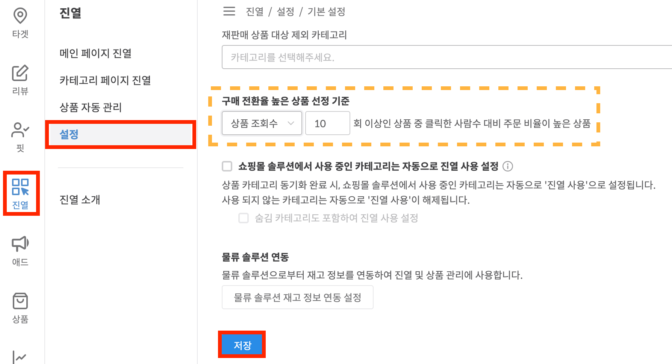The image size is (672, 364).
Task: Click the count input field showing 10
Action: pos(327,123)
